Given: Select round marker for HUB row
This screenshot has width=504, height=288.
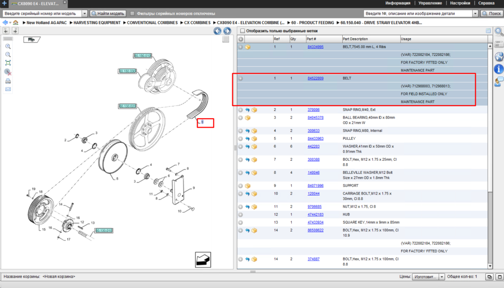Looking at the screenshot, I should (x=240, y=215).
